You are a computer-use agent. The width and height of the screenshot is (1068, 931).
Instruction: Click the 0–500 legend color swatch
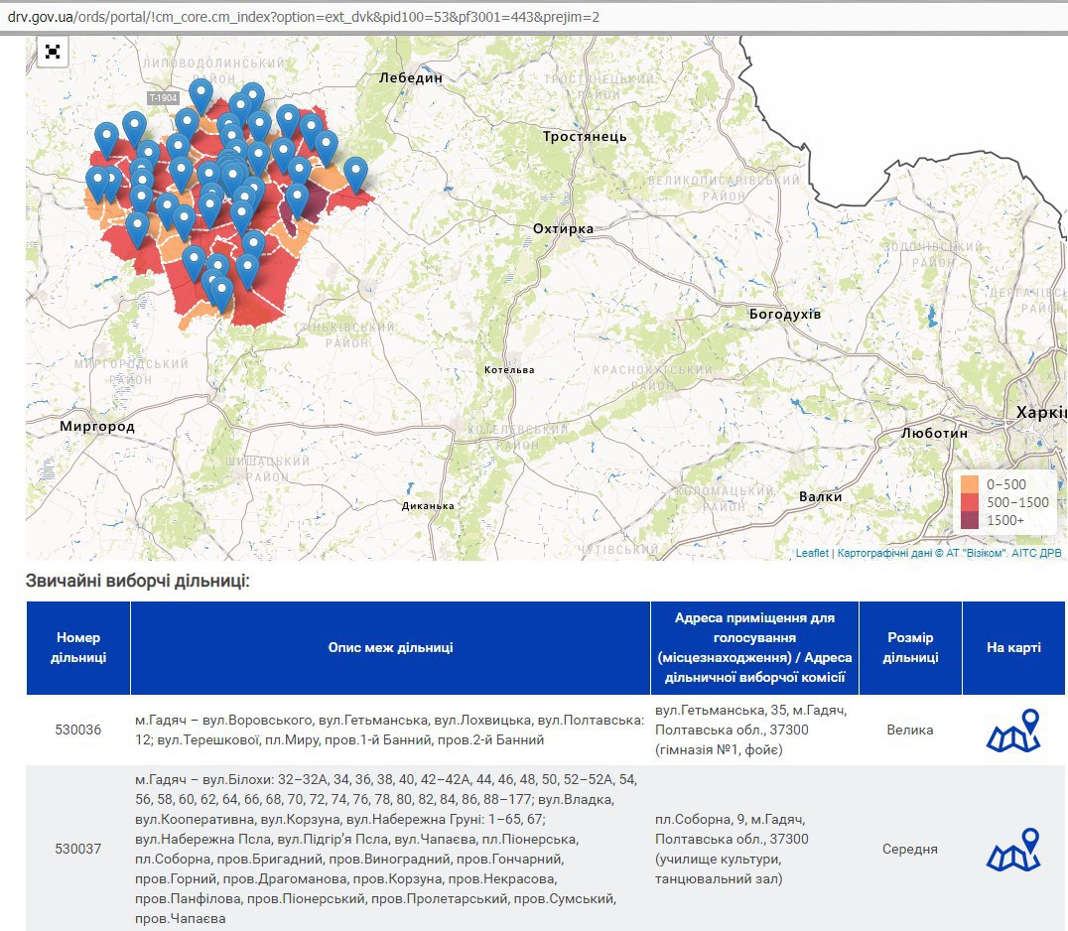(x=969, y=484)
